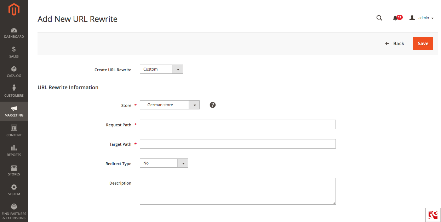The height and width of the screenshot is (222, 441).
Task: Click the Create URL Rewrite label
Action: 113,70
